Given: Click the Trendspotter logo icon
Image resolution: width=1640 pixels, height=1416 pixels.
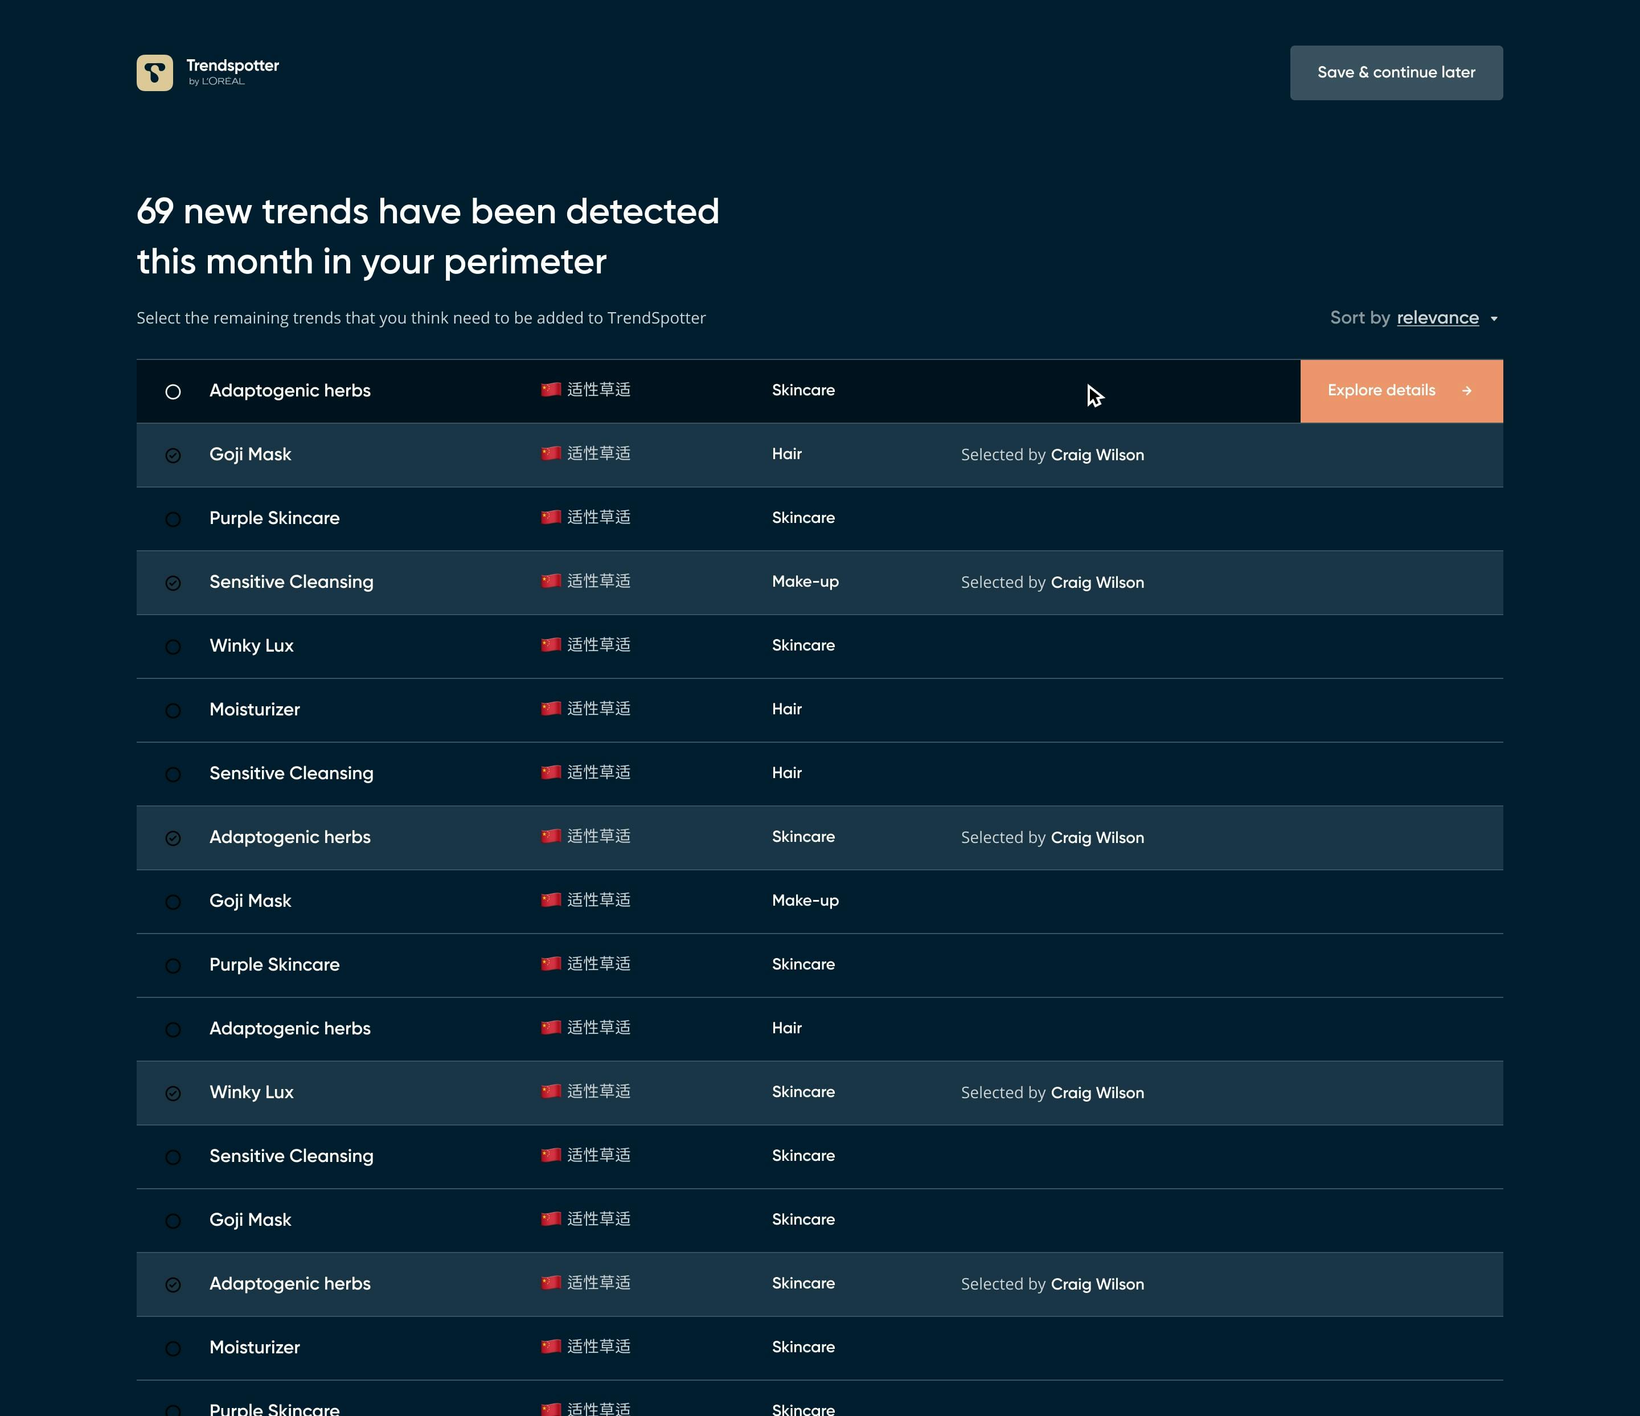Looking at the screenshot, I should tap(154, 73).
